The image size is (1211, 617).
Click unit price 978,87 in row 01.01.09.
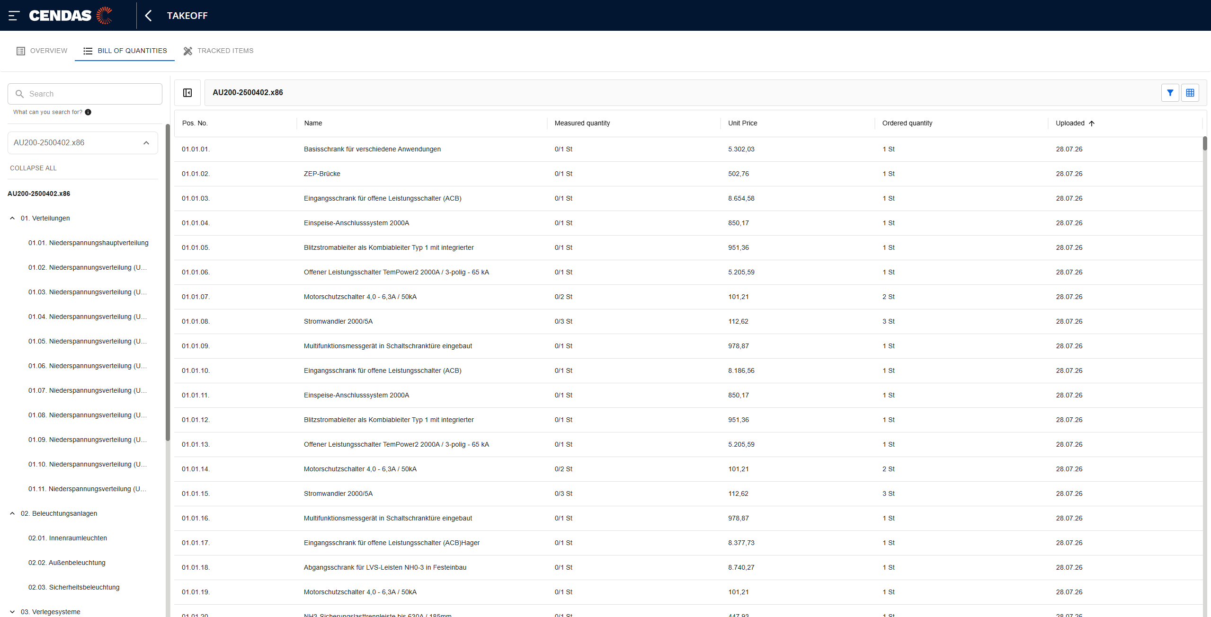click(739, 346)
